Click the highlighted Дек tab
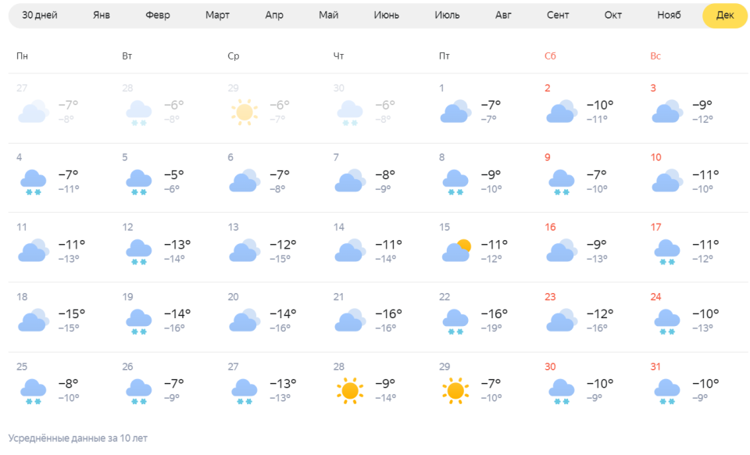Viewport: 750px width, 455px height. [x=725, y=16]
